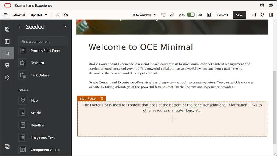Click the undo arrow icon
The image size is (277, 156).
[x=57, y=15]
